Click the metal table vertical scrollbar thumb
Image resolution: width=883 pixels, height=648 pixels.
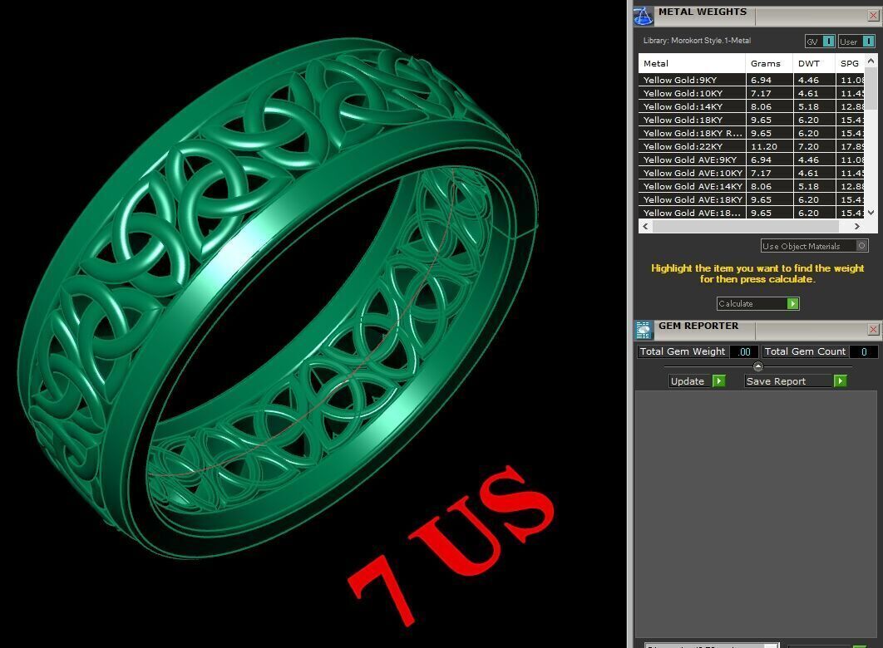pos(871,88)
